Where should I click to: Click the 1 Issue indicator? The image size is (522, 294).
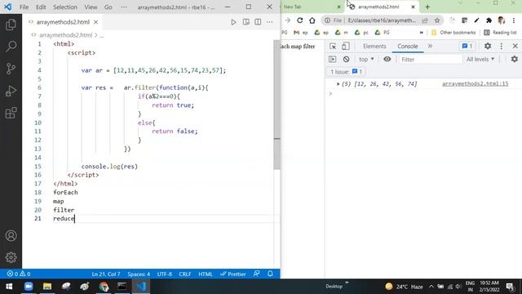pyautogui.click(x=346, y=72)
